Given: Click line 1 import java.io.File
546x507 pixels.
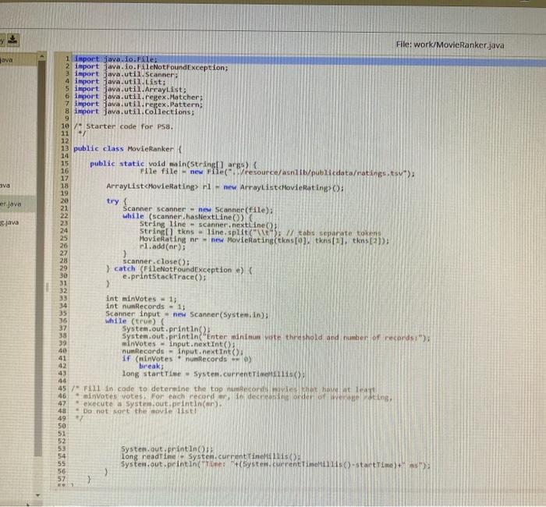Looking at the screenshot, I should tap(115, 59).
